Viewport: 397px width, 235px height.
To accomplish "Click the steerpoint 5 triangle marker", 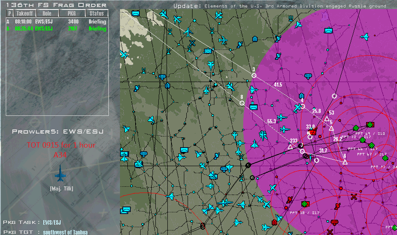I will (x=331, y=129).
